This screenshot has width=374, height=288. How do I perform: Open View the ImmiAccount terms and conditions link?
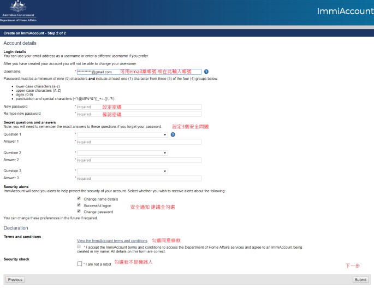pos(112,240)
